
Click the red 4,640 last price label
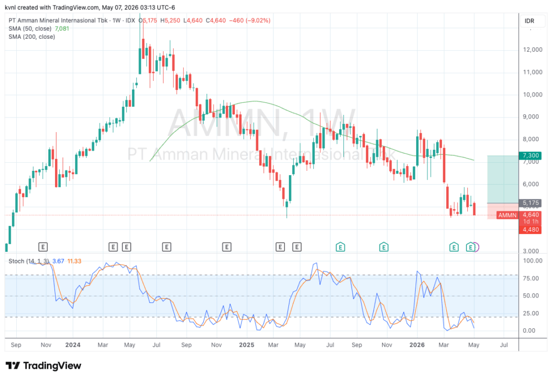tap(530, 215)
